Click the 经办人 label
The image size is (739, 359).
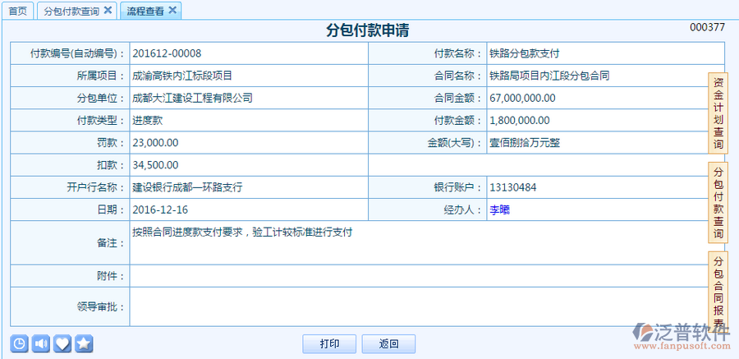click(464, 210)
